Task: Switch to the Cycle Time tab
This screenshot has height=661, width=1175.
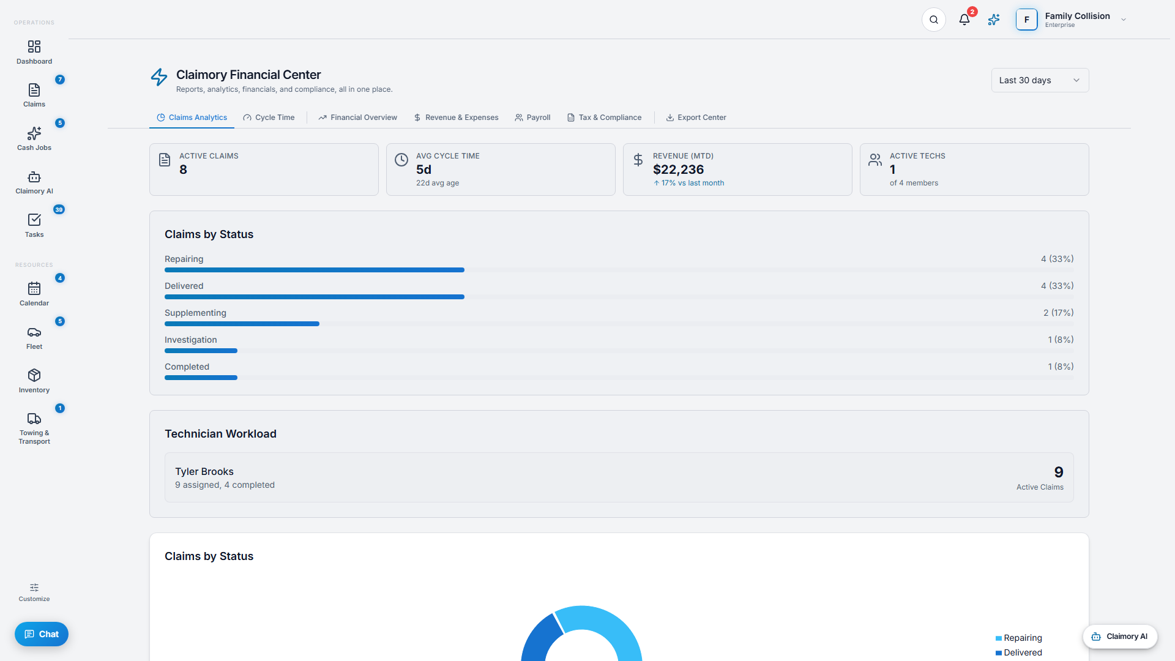Action: click(x=269, y=118)
